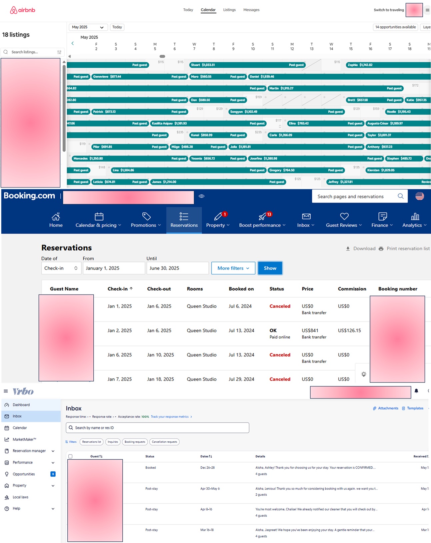Switch to the Airbnb Listings tab
Screen dimensions: 431x543
point(229,10)
